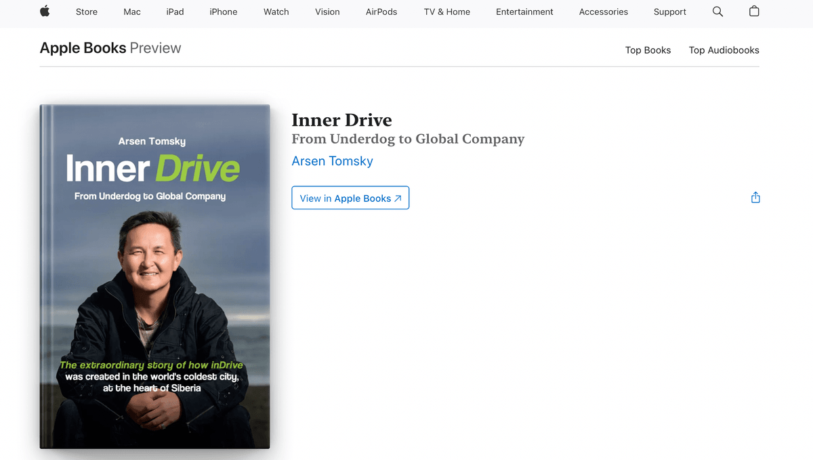813x460 pixels.
Task: Open the Store page
Action: [x=86, y=12]
